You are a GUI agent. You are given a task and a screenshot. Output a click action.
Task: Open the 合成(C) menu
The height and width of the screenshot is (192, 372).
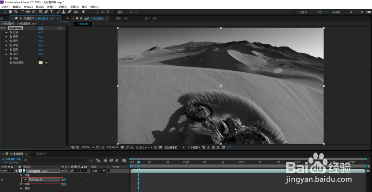point(29,7)
